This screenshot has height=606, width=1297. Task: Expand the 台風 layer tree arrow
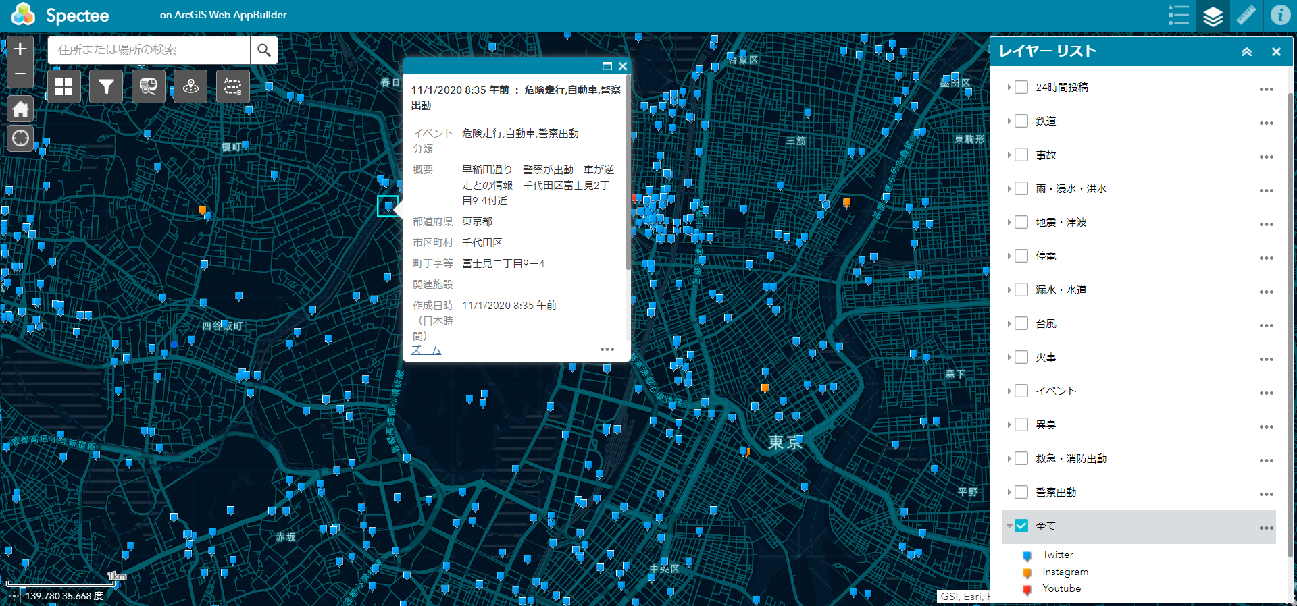(1009, 324)
